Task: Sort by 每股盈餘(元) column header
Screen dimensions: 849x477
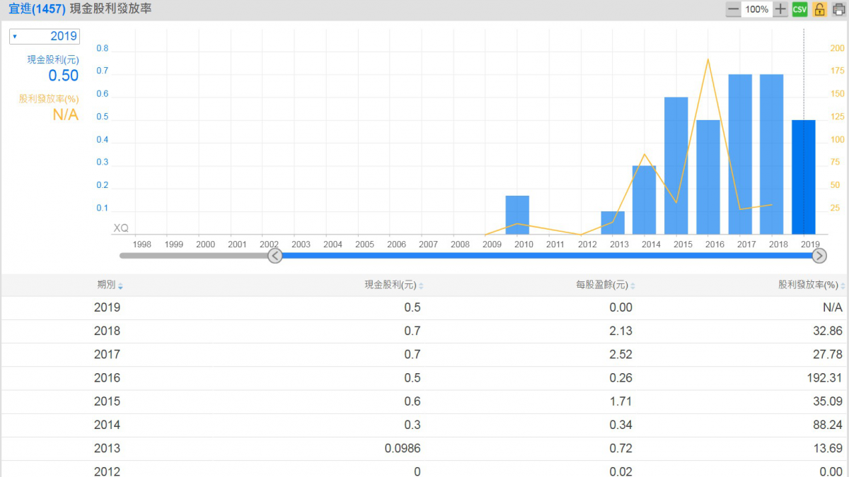Action: coord(606,285)
